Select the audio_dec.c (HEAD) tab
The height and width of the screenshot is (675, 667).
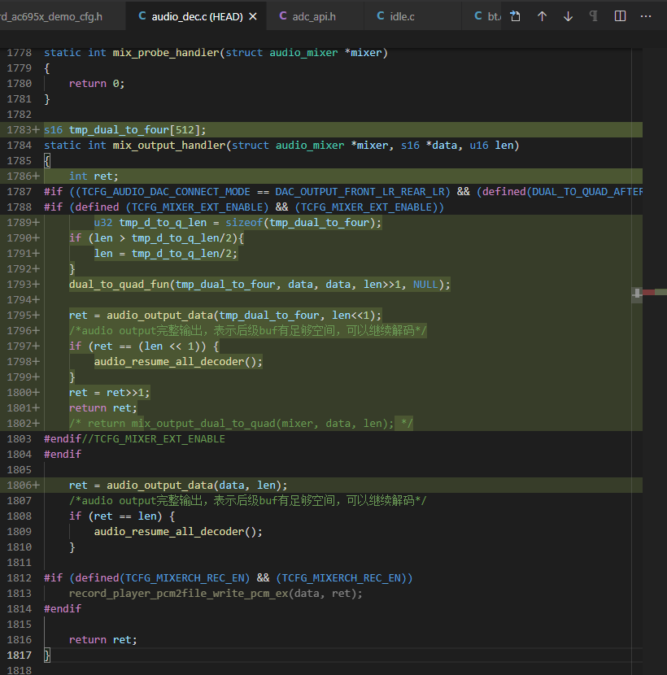(196, 16)
